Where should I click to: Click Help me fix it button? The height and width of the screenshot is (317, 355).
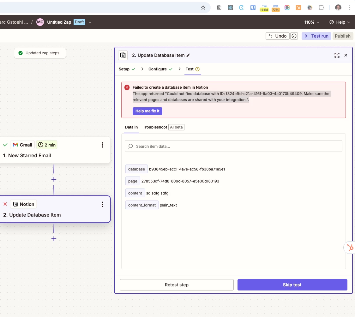[x=147, y=111]
